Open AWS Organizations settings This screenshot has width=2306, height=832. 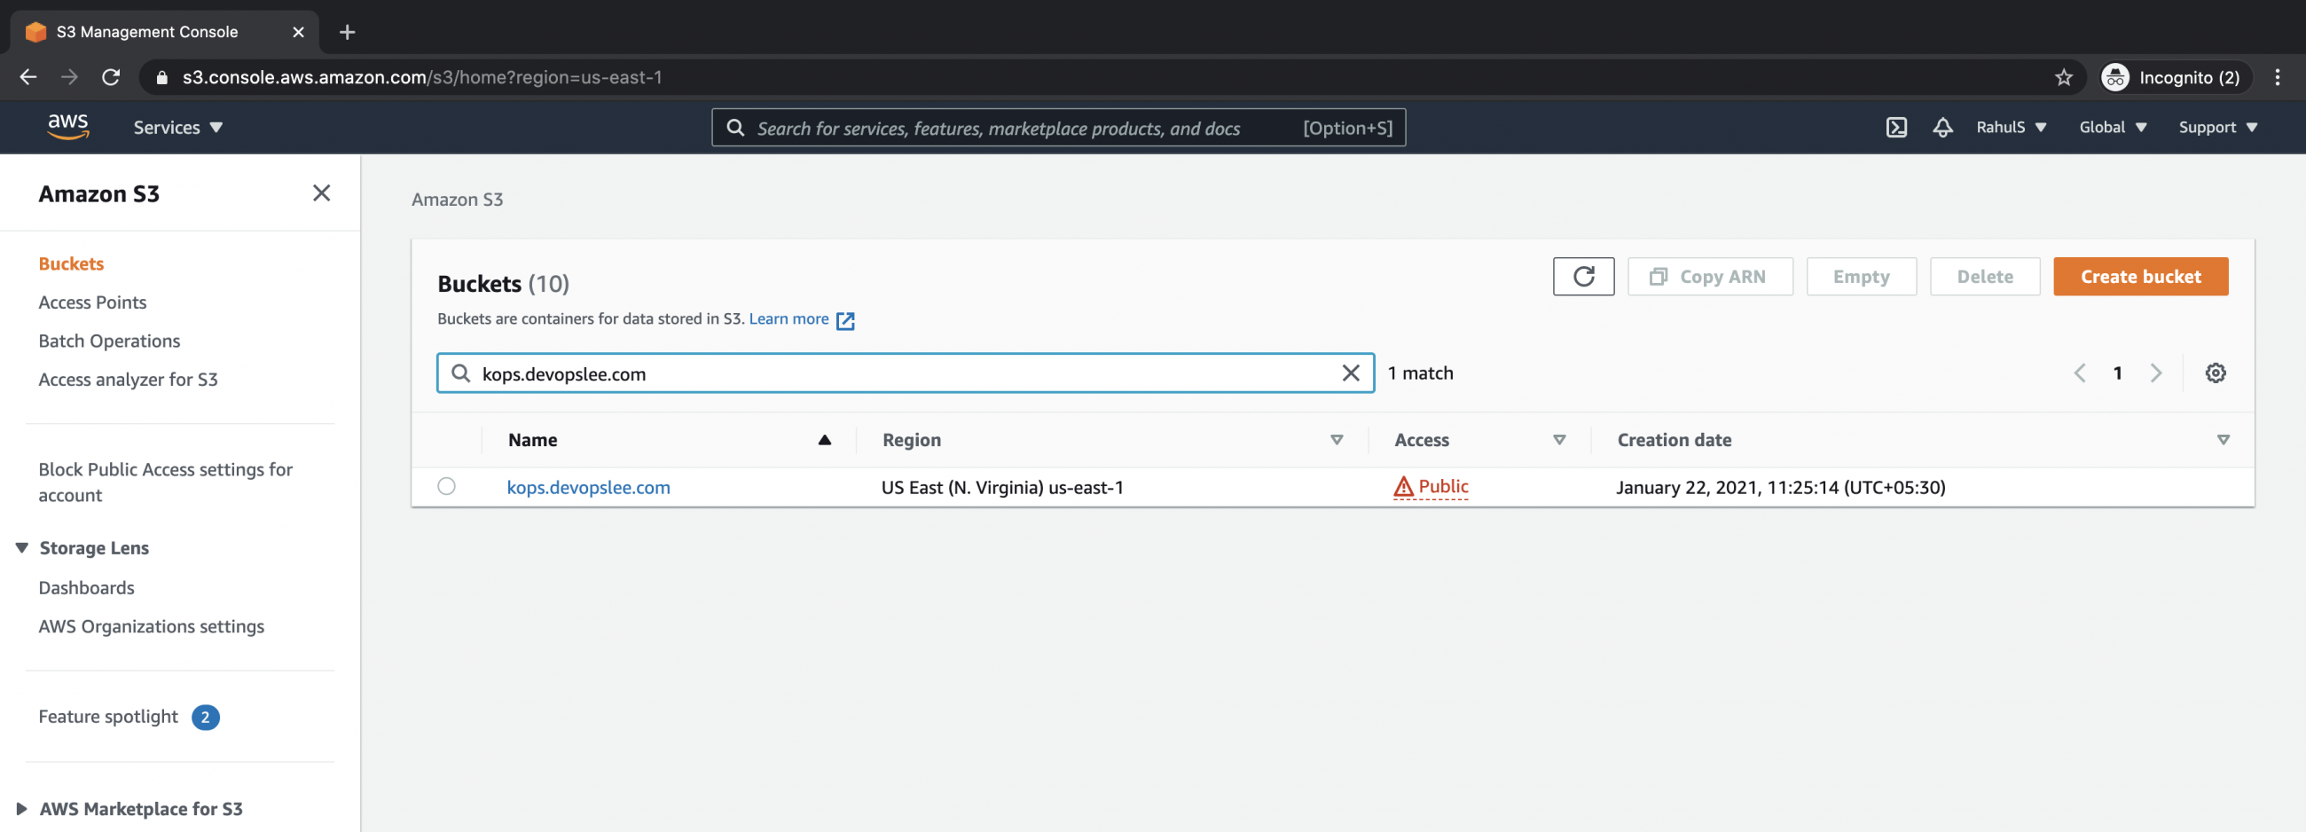pyautogui.click(x=152, y=626)
